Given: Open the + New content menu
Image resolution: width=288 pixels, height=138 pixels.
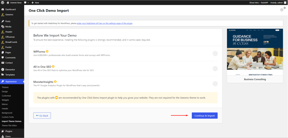Looking at the screenshot, I should point(35,3).
